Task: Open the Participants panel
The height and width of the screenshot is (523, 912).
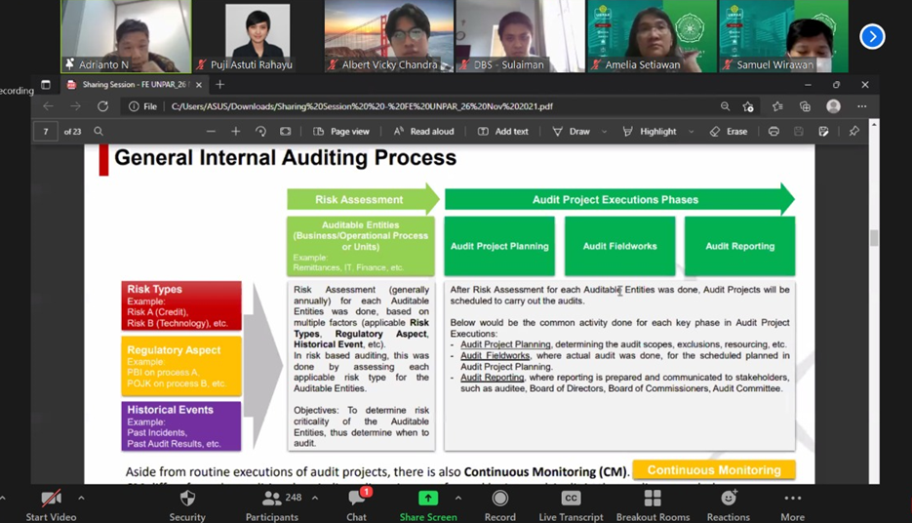Action: 272,499
